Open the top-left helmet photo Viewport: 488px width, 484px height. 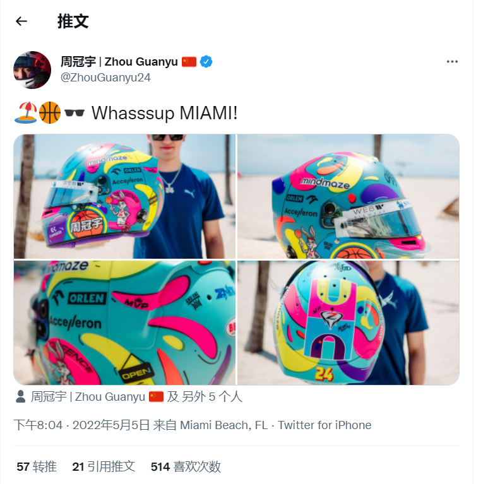[x=124, y=196]
